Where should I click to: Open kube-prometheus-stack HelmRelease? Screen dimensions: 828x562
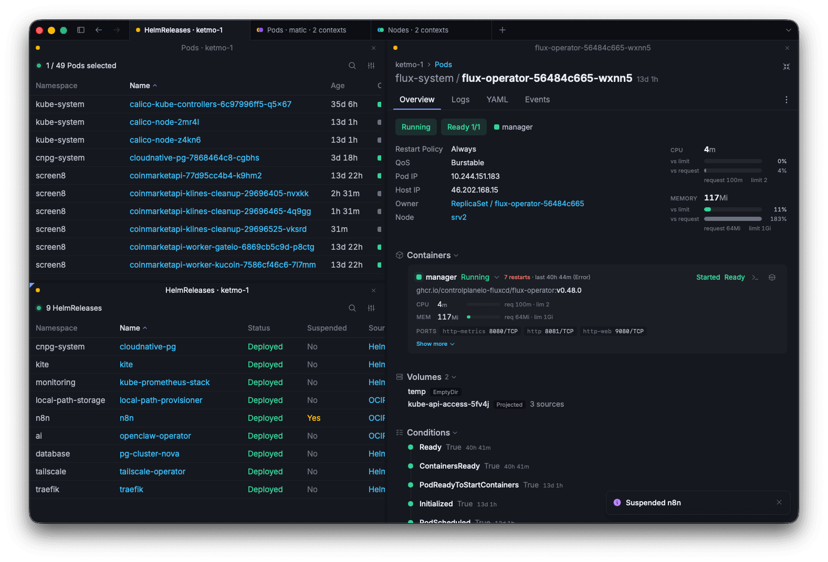[x=164, y=383]
